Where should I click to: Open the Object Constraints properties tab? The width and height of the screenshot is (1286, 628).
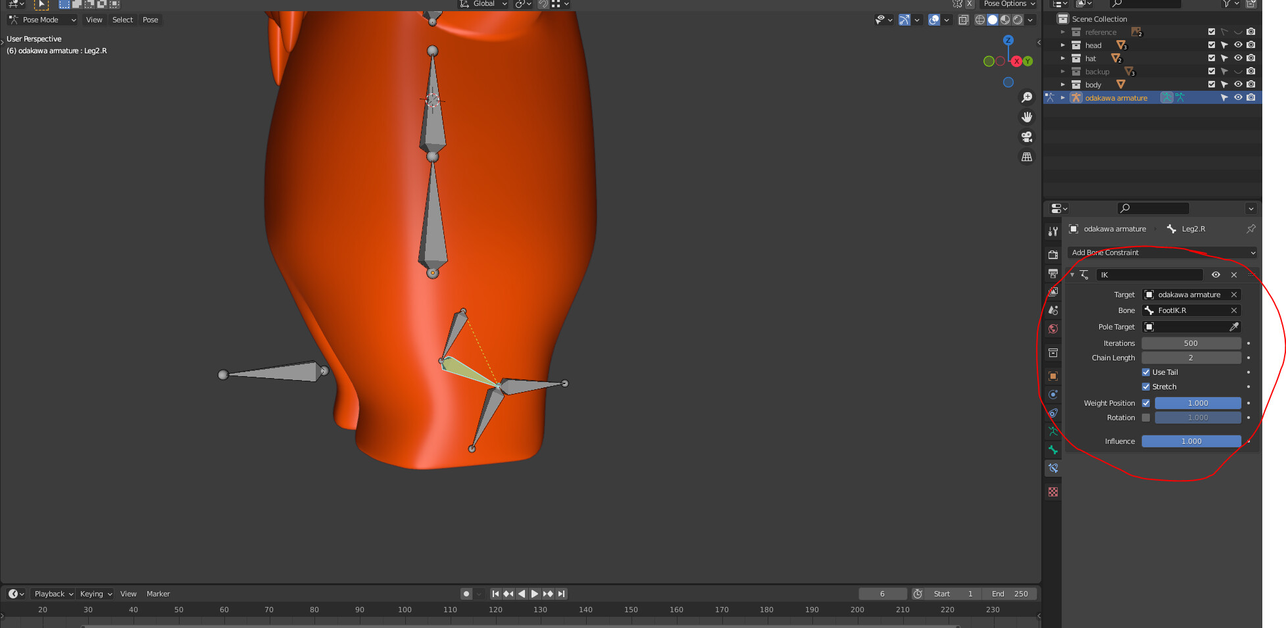point(1053,413)
